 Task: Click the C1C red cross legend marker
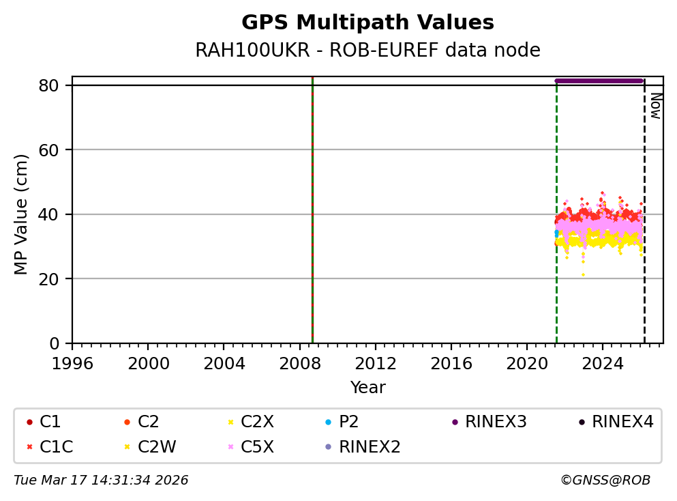pos(29,447)
